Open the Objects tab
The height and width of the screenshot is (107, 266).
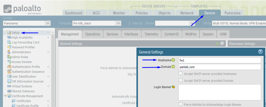tap(164, 13)
